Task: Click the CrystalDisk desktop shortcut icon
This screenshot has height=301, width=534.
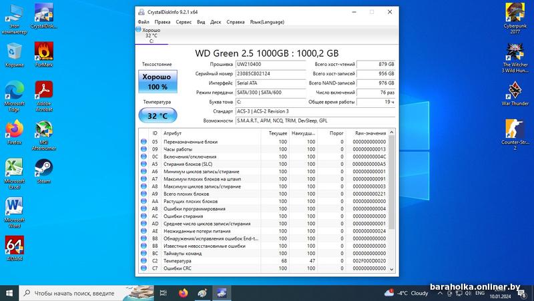Action: click(43, 16)
